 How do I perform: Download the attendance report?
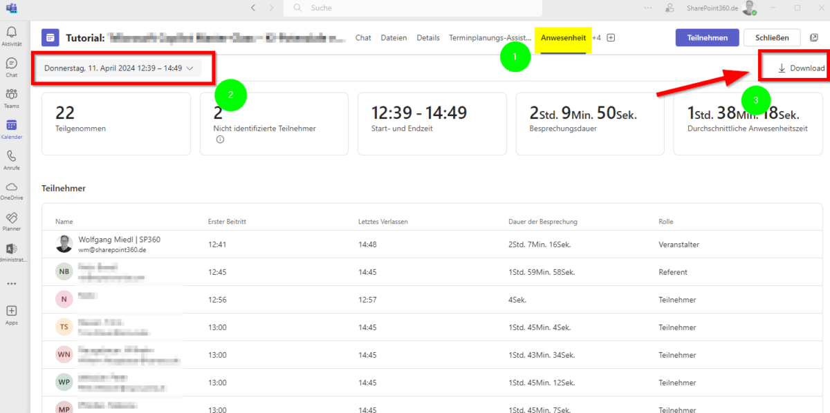pos(801,68)
